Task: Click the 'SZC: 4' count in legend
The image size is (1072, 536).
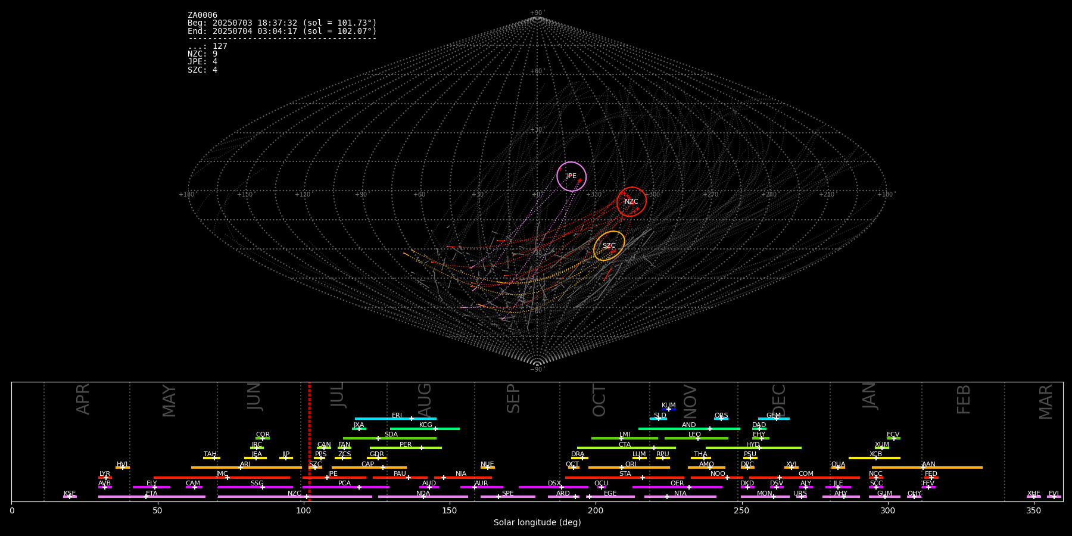Action: point(202,70)
